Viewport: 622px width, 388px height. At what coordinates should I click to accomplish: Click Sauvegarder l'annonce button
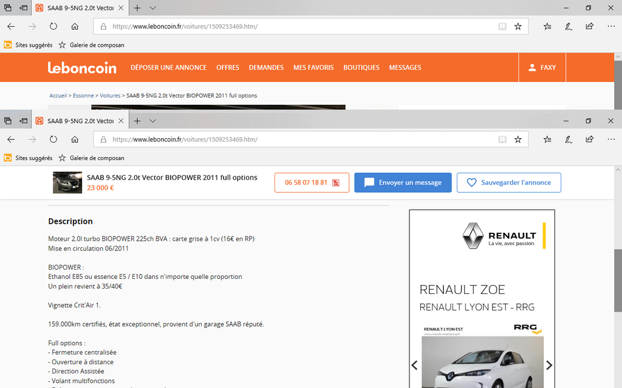[508, 182]
